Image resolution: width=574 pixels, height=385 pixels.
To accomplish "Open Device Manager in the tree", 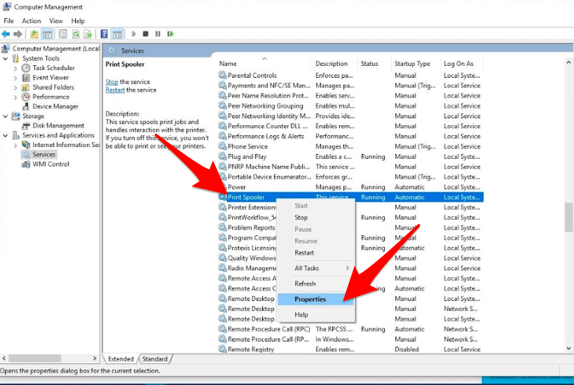I will [55, 106].
